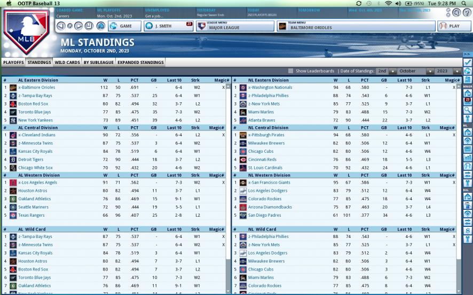The width and height of the screenshot is (473, 295).
Task: Select the Standings tab
Action: 39,62
